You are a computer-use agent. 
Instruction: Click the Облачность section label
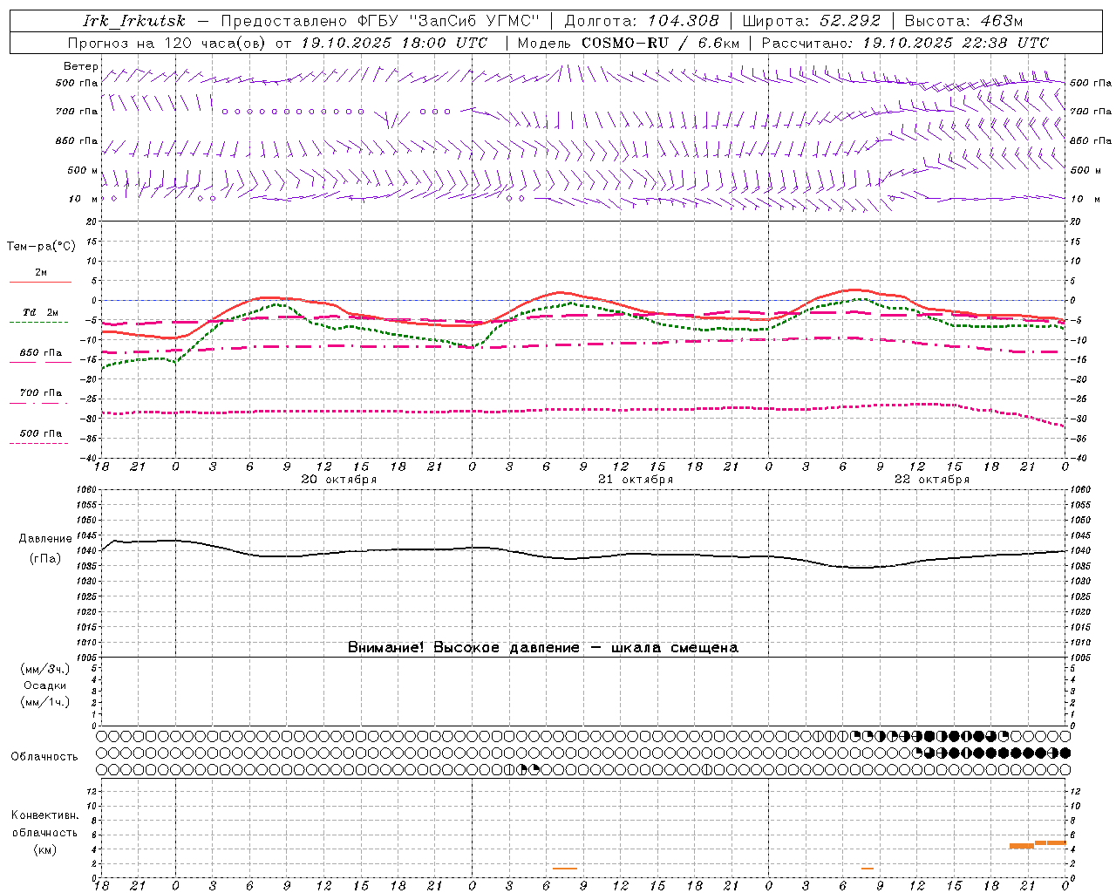[44, 756]
